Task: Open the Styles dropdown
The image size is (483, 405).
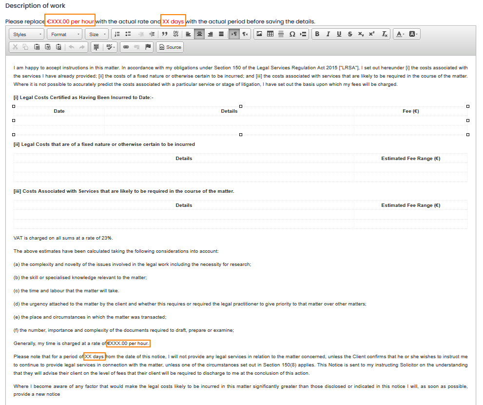Action: [27, 34]
